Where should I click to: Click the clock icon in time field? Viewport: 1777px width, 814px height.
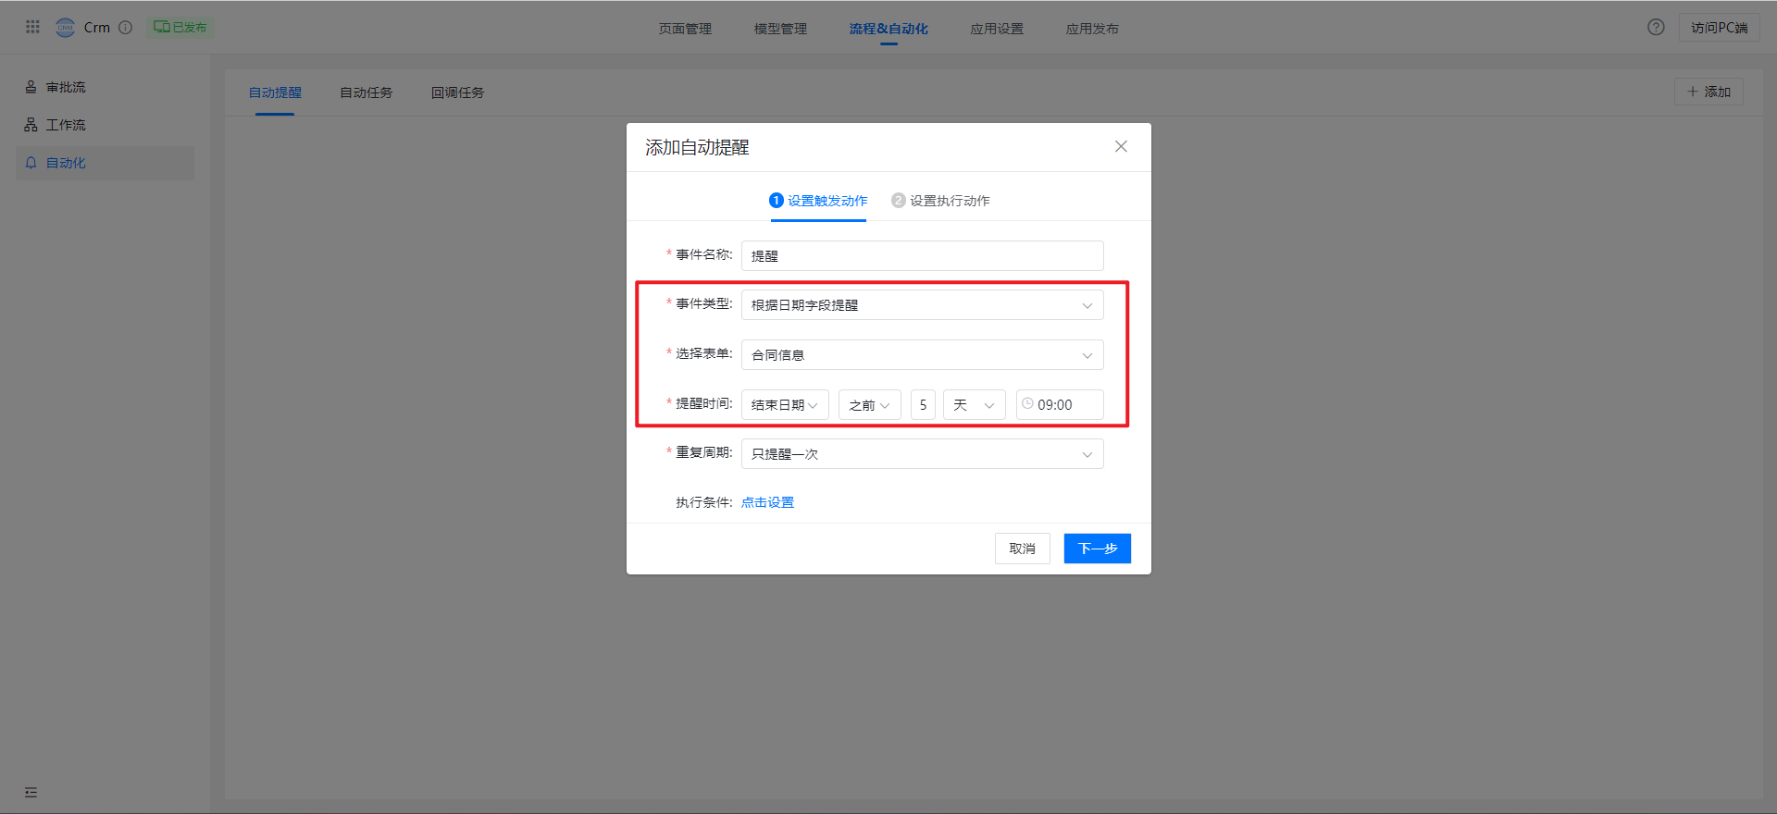[x=1027, y=404]
